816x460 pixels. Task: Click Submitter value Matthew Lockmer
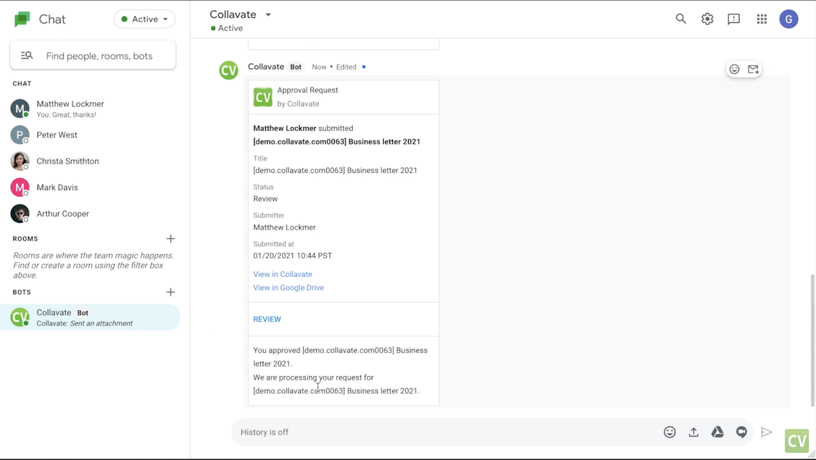click(x=284, y=227)
